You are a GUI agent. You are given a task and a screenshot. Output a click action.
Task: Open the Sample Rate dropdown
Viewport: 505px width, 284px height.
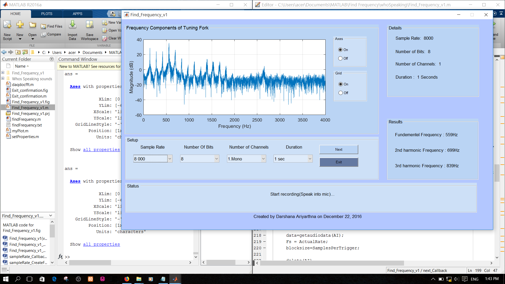click(170, 159)
